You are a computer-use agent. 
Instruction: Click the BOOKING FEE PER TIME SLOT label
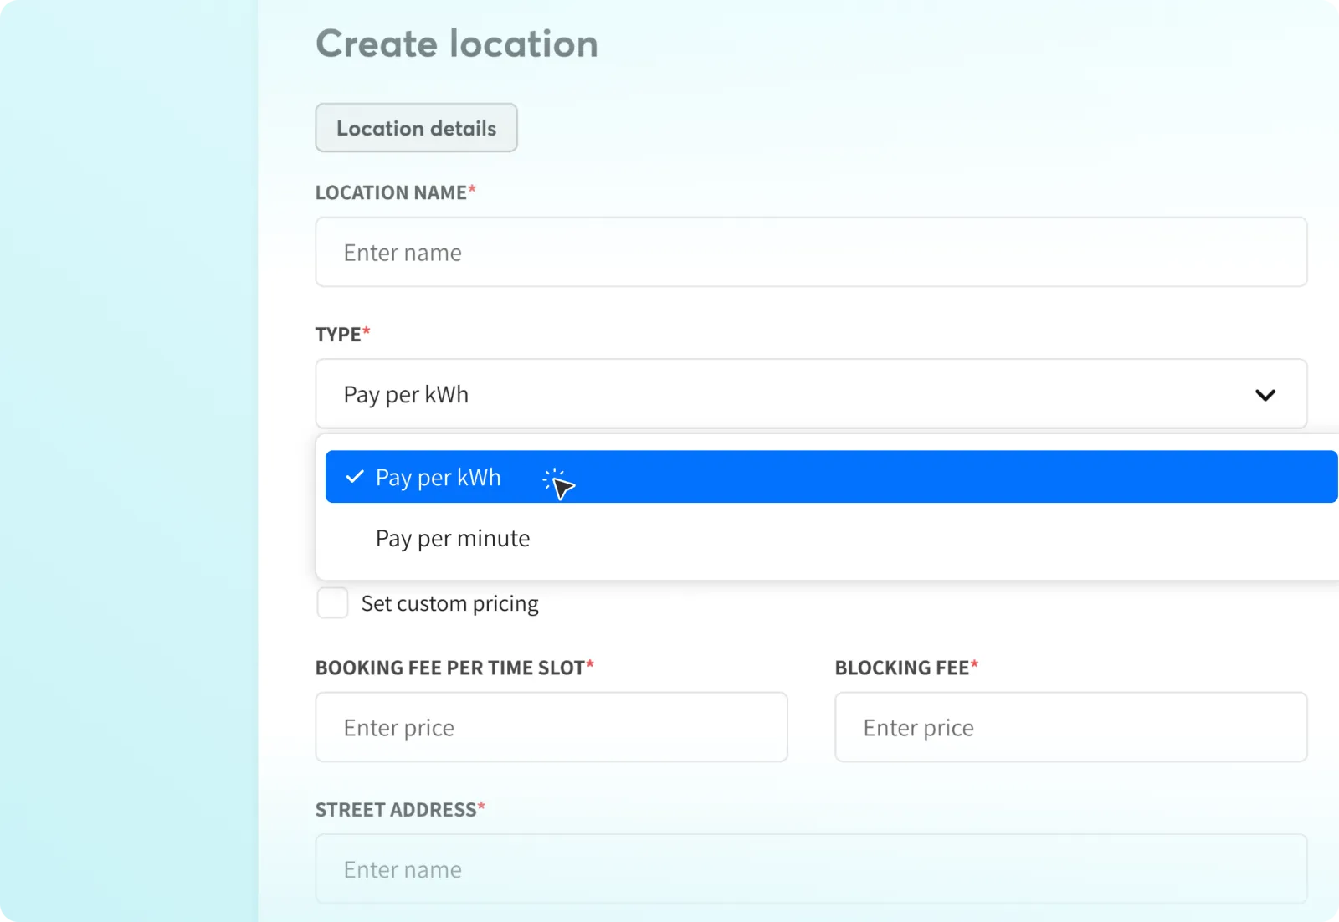point(449,668)
